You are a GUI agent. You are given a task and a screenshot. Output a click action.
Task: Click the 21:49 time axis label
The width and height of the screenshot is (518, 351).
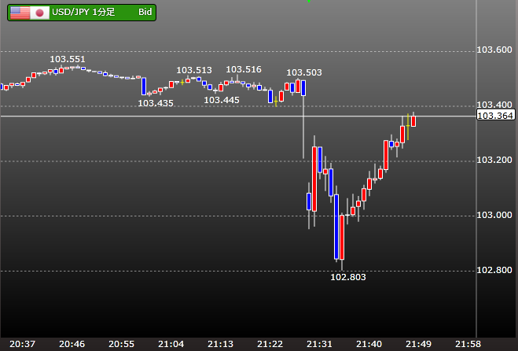418,344
